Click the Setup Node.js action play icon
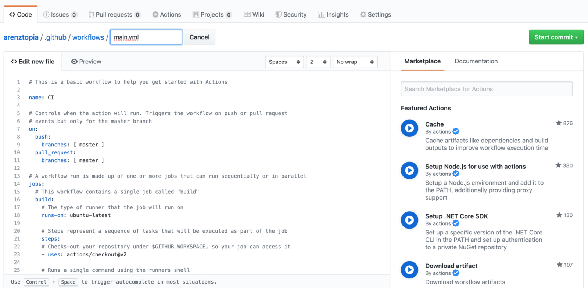 click(x=409, y=170)
